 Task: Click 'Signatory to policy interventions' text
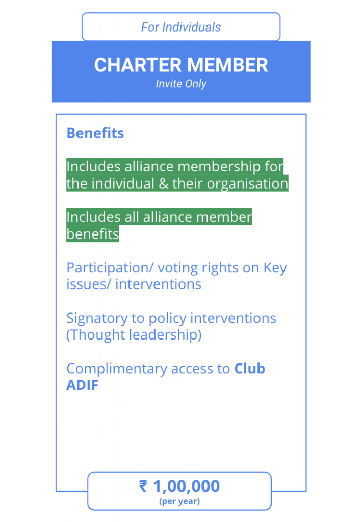coord(171,318)
